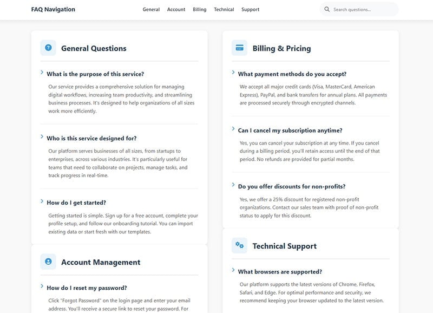
Task: Toggle chevron beside "What payment methods do you accept?"
Action: pos(233,73)
